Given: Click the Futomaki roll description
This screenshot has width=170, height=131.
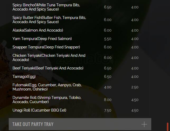Looking at the screenshot, I should coord(47,87).
